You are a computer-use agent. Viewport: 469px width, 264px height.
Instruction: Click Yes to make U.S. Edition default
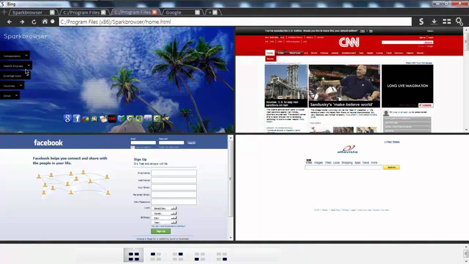362,31
